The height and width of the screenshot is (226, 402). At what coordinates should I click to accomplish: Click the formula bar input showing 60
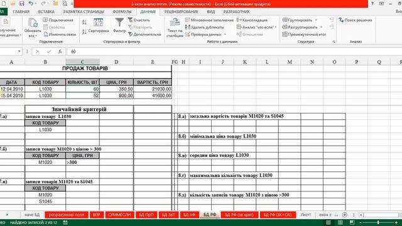[234, 51]
